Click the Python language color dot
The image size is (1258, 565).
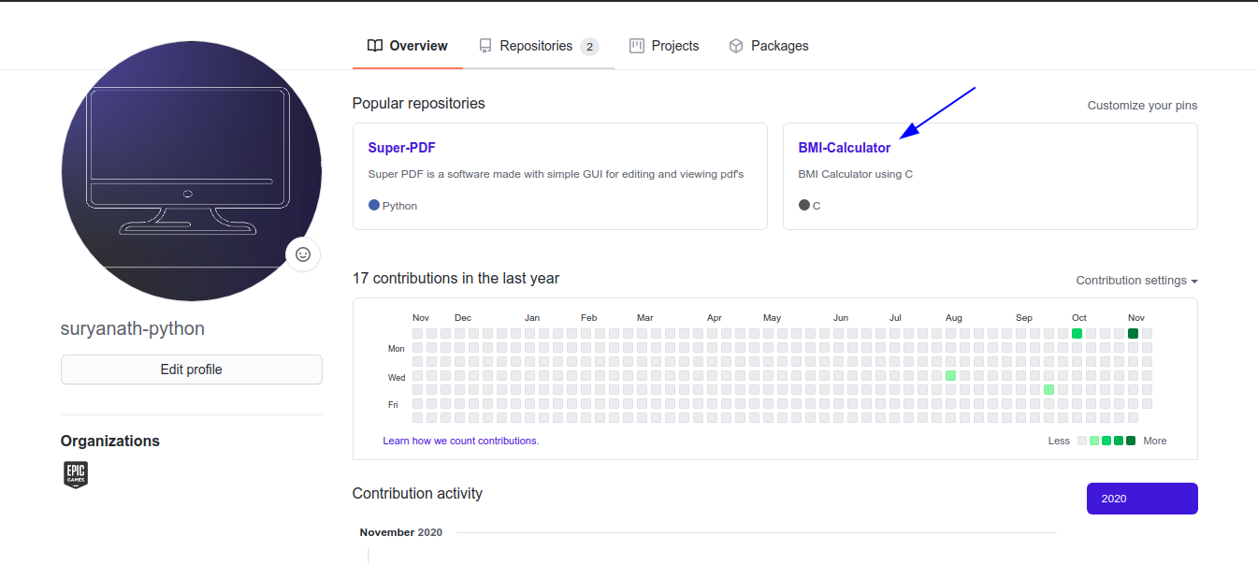click(374, 205)
